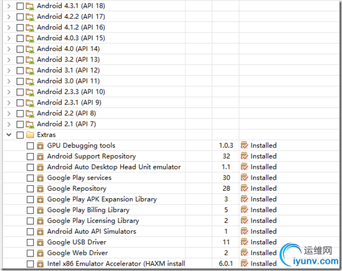This screenshot has height=271, width=342.
Task: Click the GPU Debugging tools package icon
Action: (x=40, y=146)
